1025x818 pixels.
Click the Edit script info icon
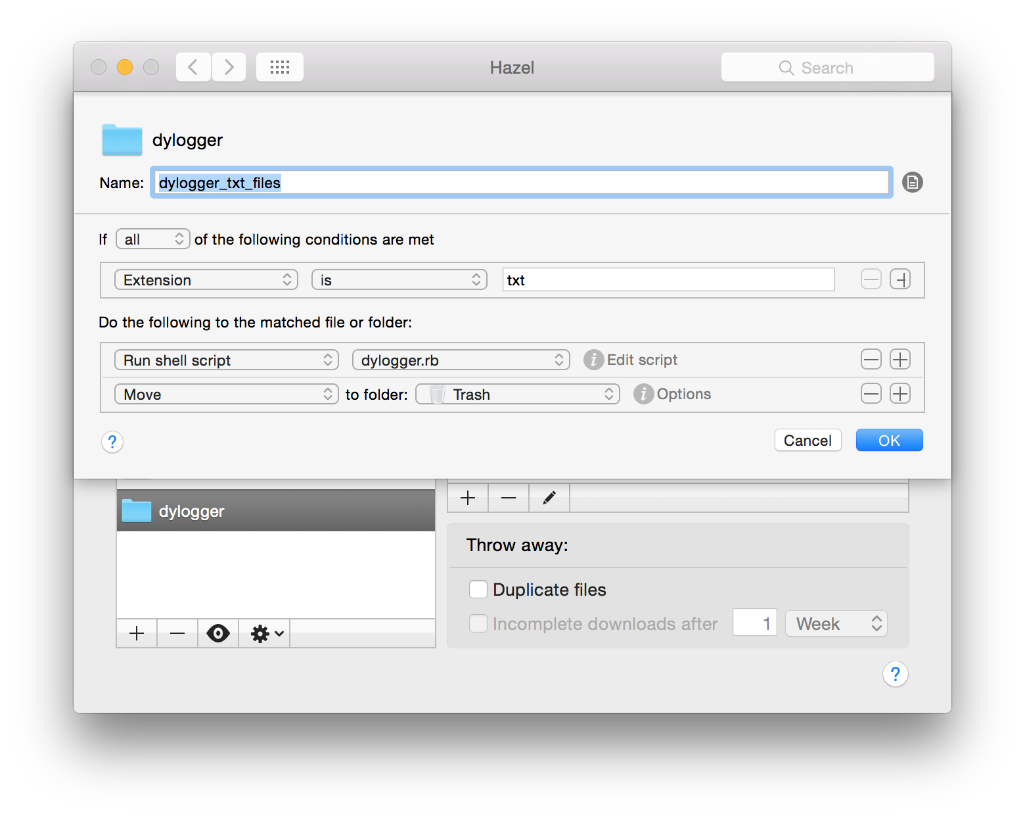tap(593, 360)
